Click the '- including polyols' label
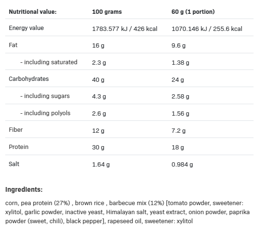This screenshot has width=264, height=227. (45, 113)
